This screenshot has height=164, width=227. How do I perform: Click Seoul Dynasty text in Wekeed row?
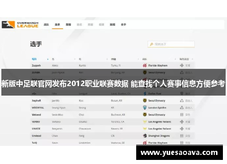[157, 115]
